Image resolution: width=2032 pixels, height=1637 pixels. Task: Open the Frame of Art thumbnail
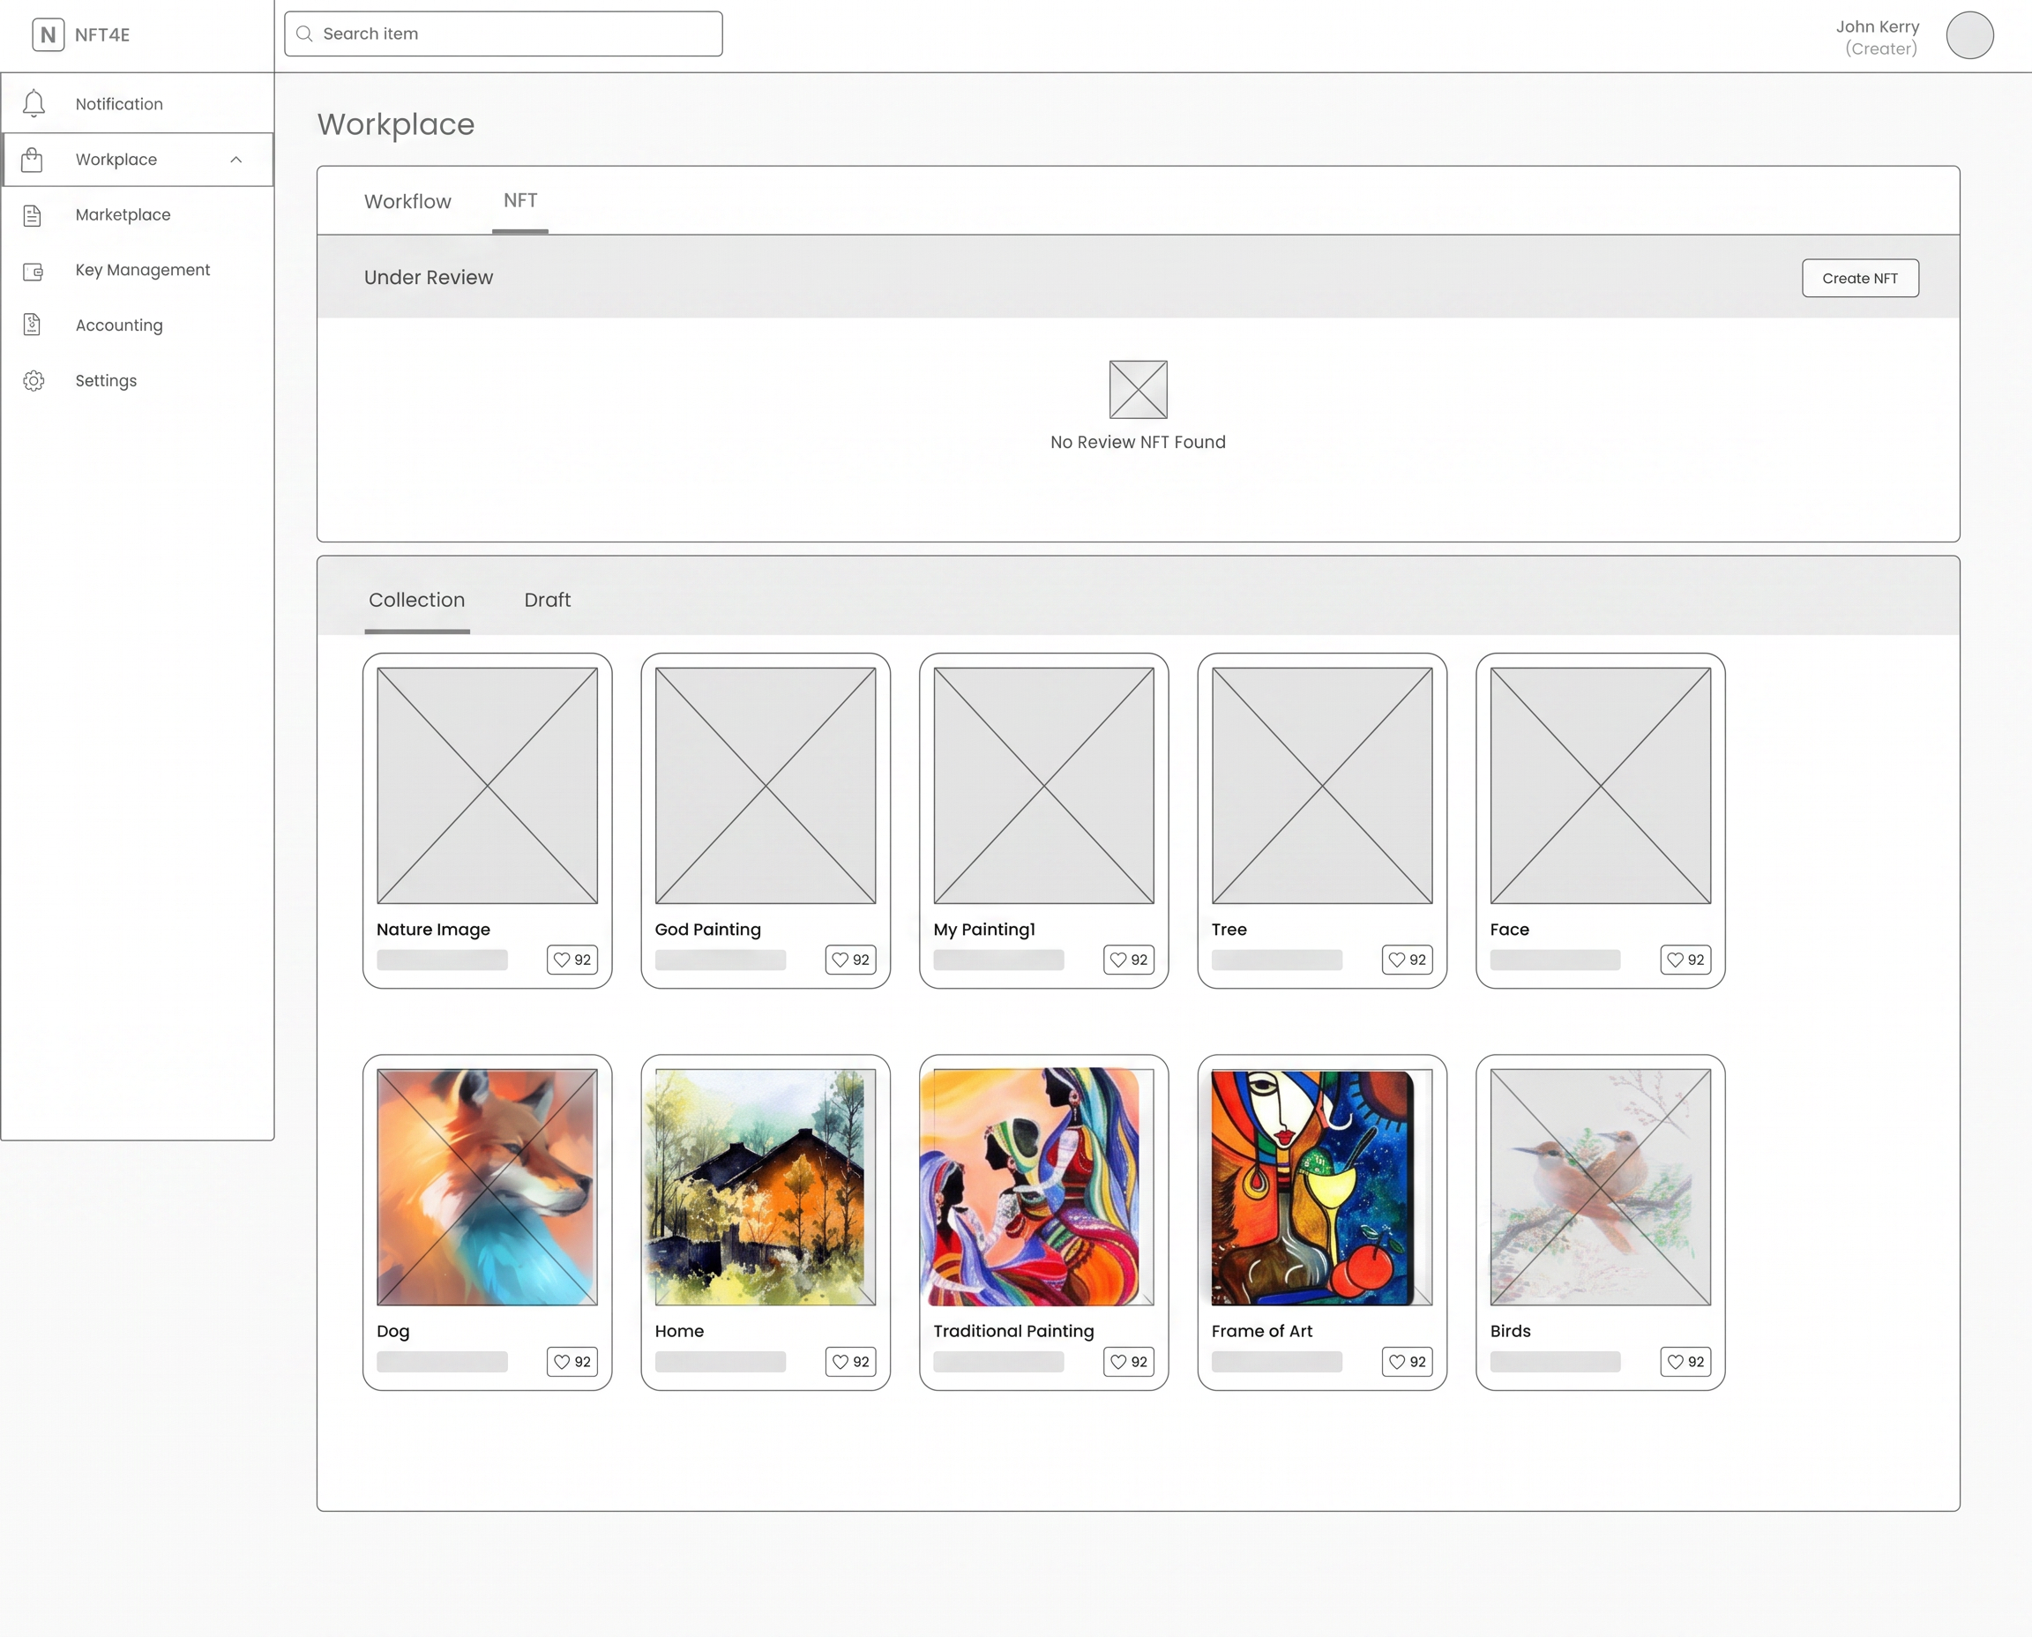(x=1322, y=1187)
